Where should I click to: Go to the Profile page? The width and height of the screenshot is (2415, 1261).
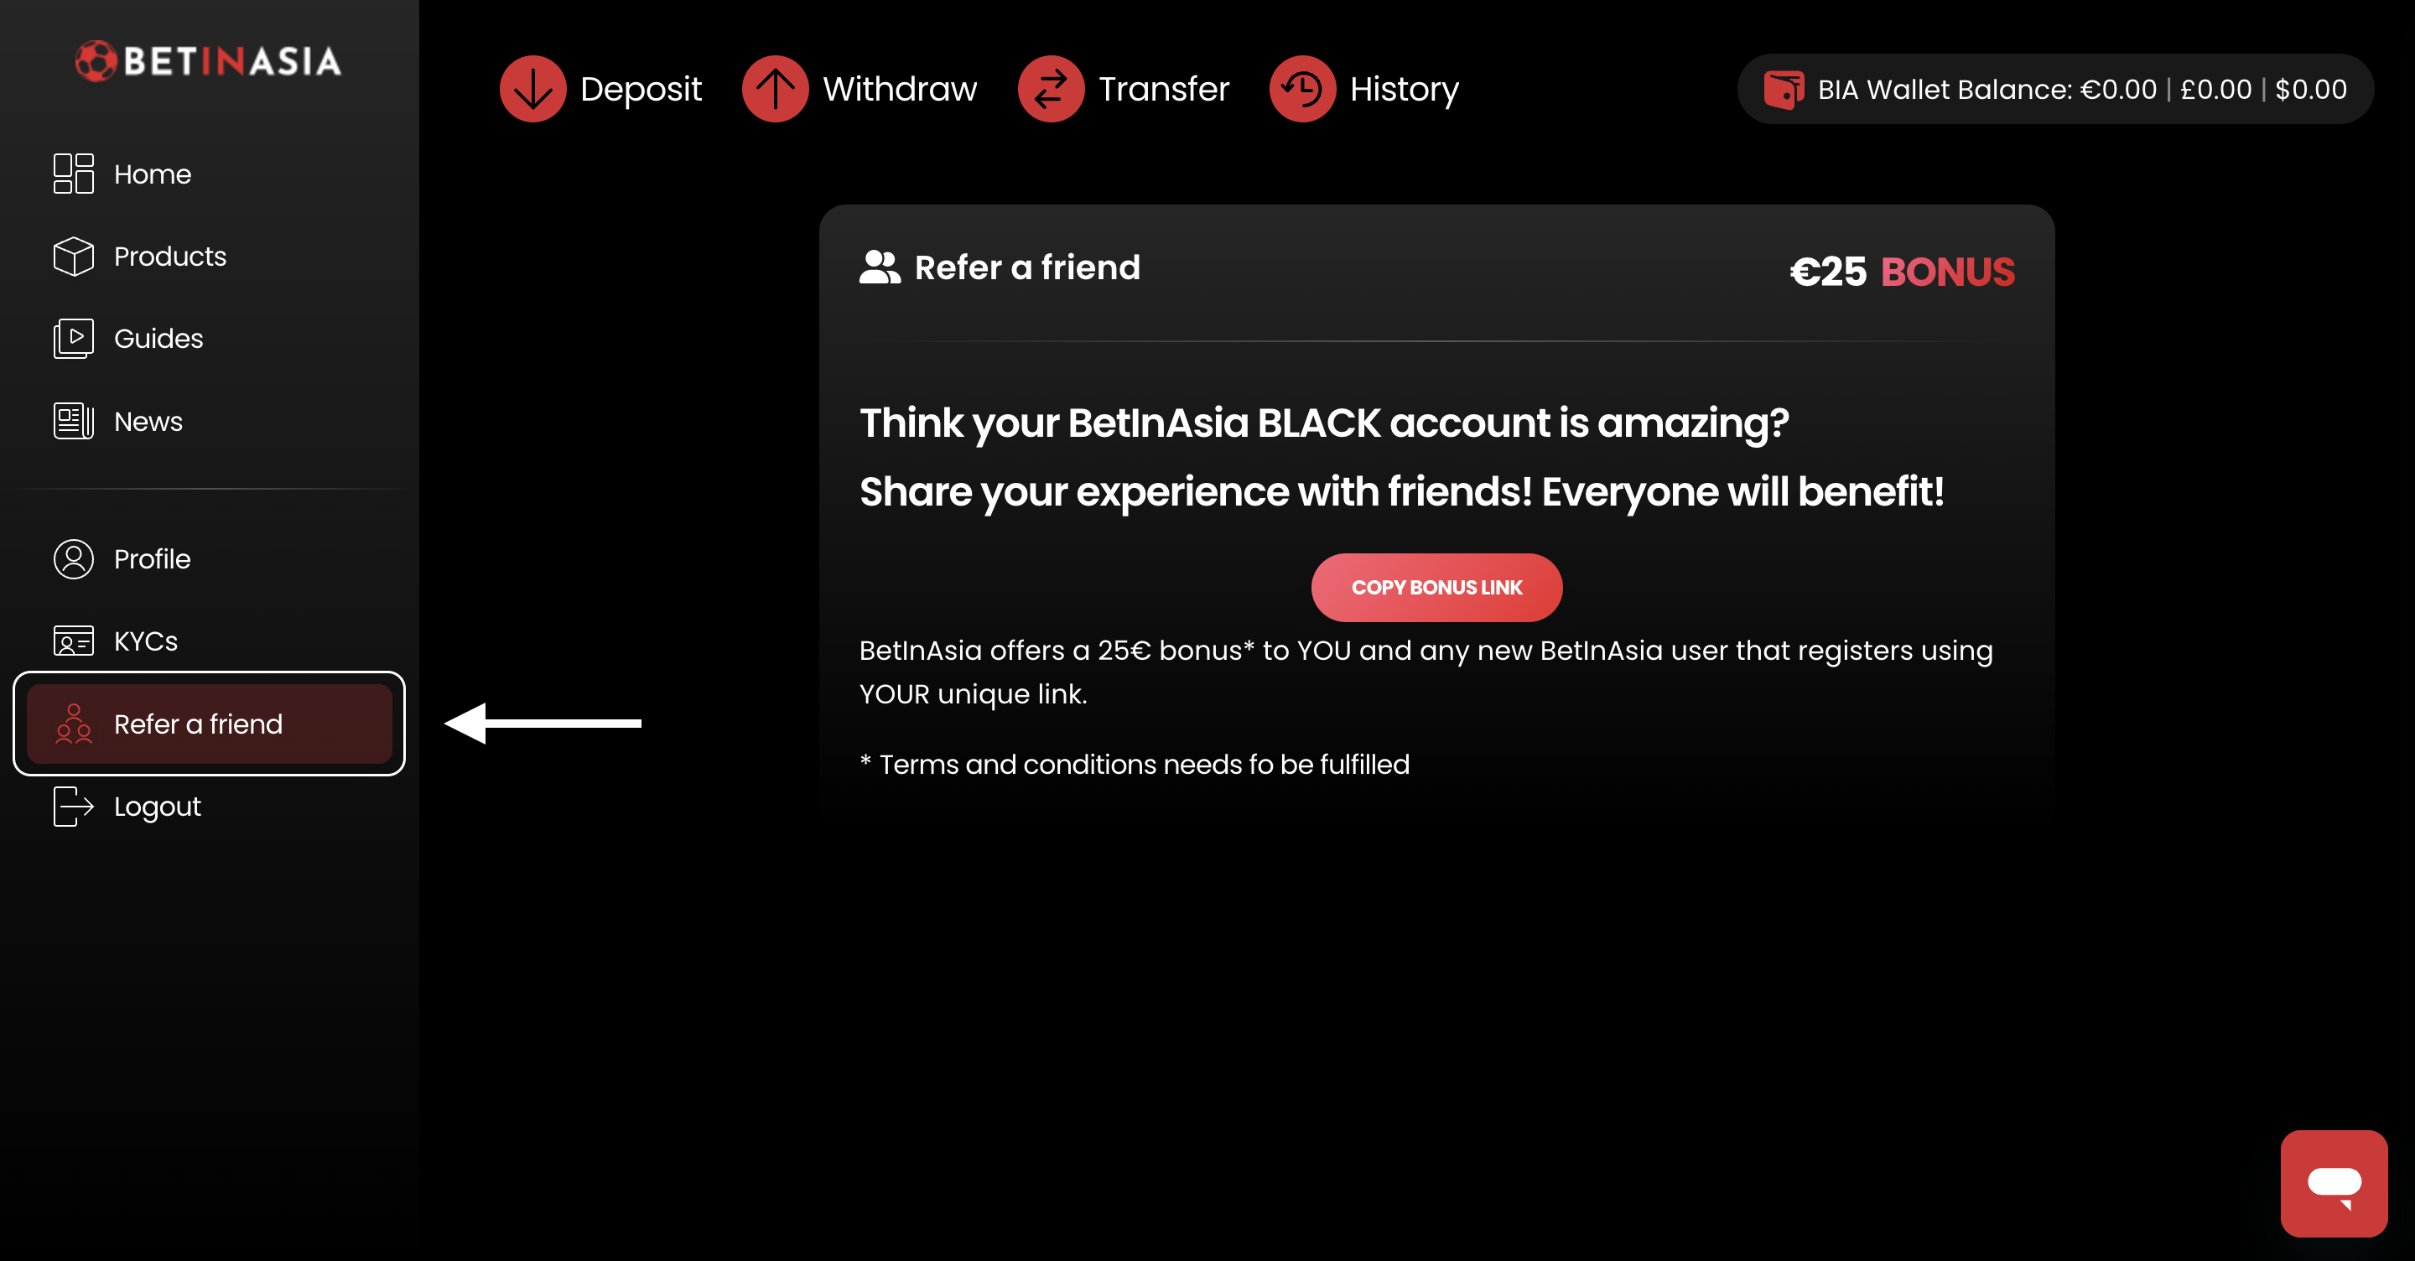tap(151, 558)
